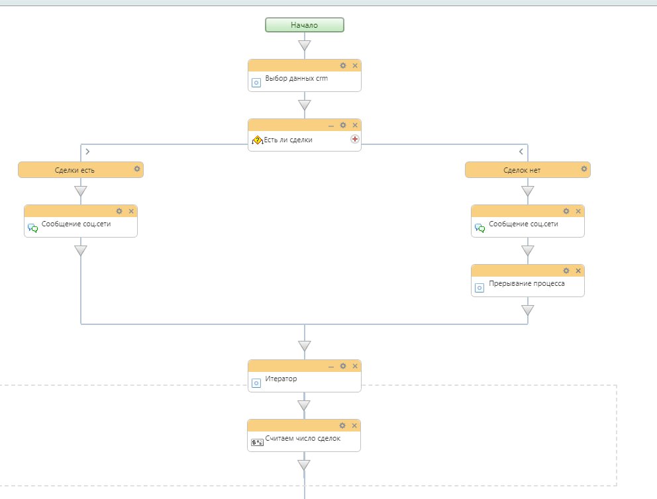Screen dimensions: 657x499
Task: Click the 'Начало' start node
Action: pos(305,25)
